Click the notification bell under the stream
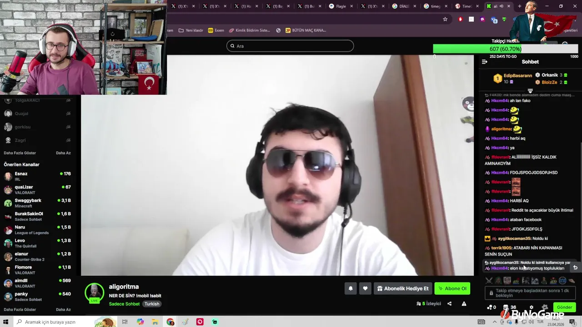 pyautogui.click(x=351, y=288)
